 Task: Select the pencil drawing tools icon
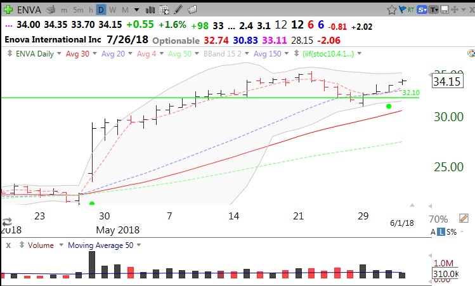coord(178,10)
